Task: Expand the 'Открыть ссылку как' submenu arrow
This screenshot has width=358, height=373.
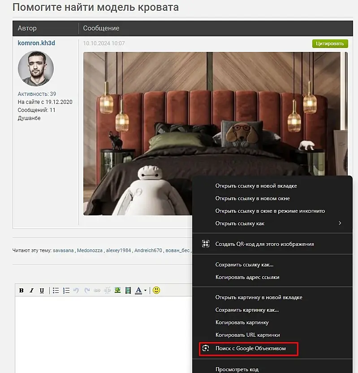Action: [x=340, y=223]
